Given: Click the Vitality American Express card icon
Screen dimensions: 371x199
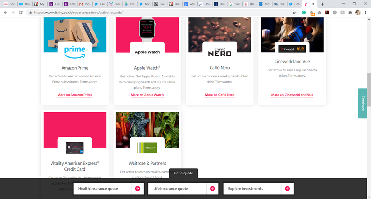Looking at the screenshot, I should click(75, 148).
